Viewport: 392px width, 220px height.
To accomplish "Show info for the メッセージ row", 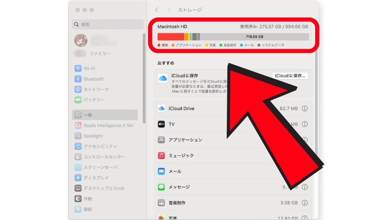I will [304, 187].
